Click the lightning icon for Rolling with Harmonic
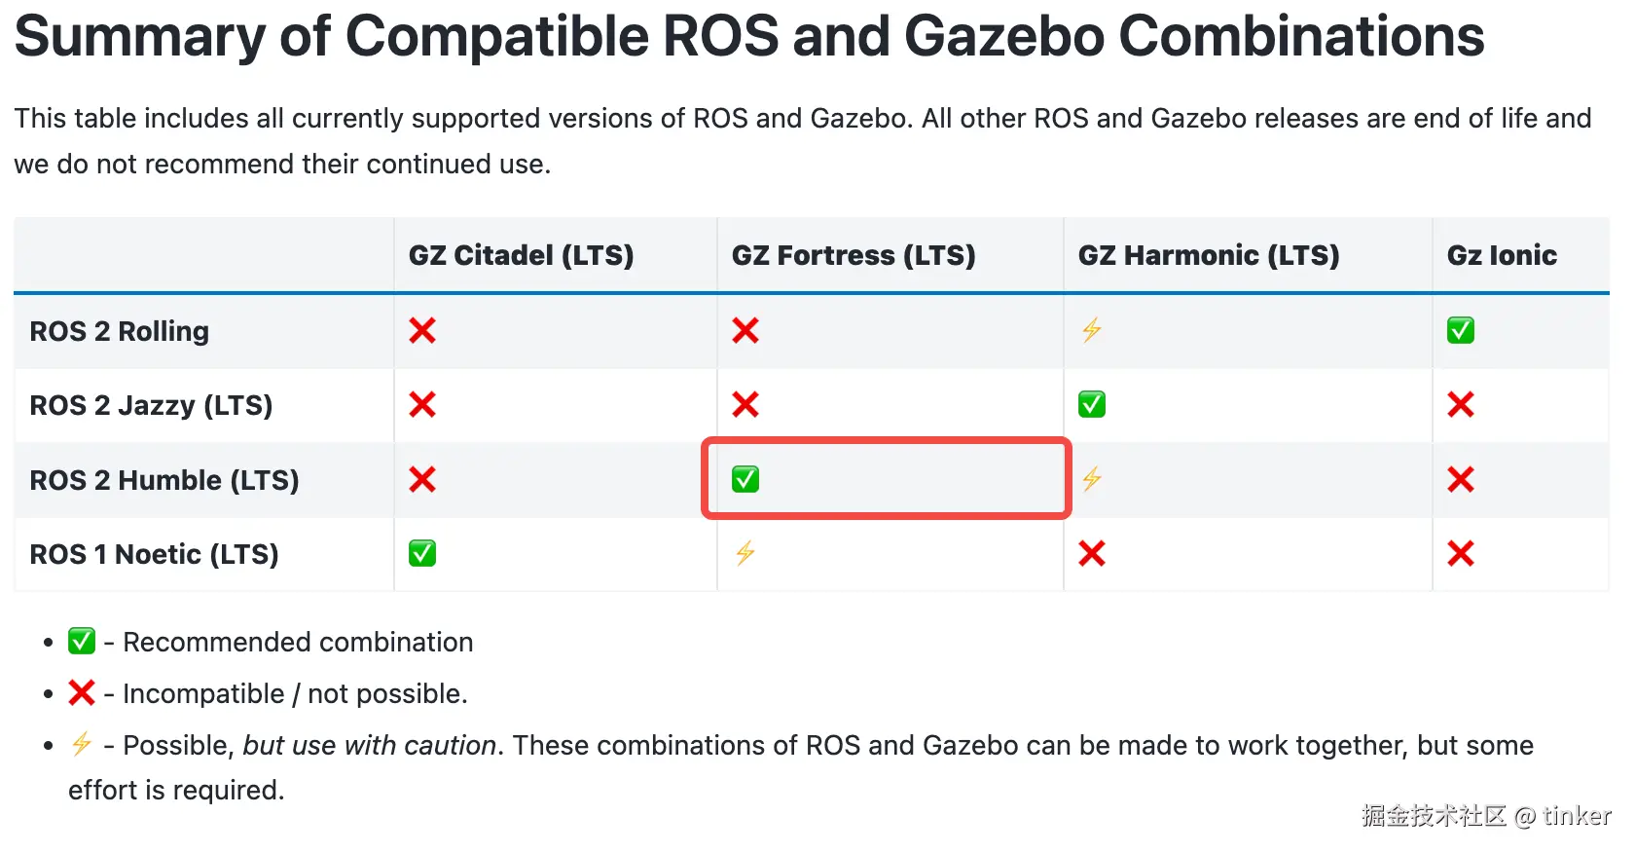The image size is (1635, 853). 1092,330
